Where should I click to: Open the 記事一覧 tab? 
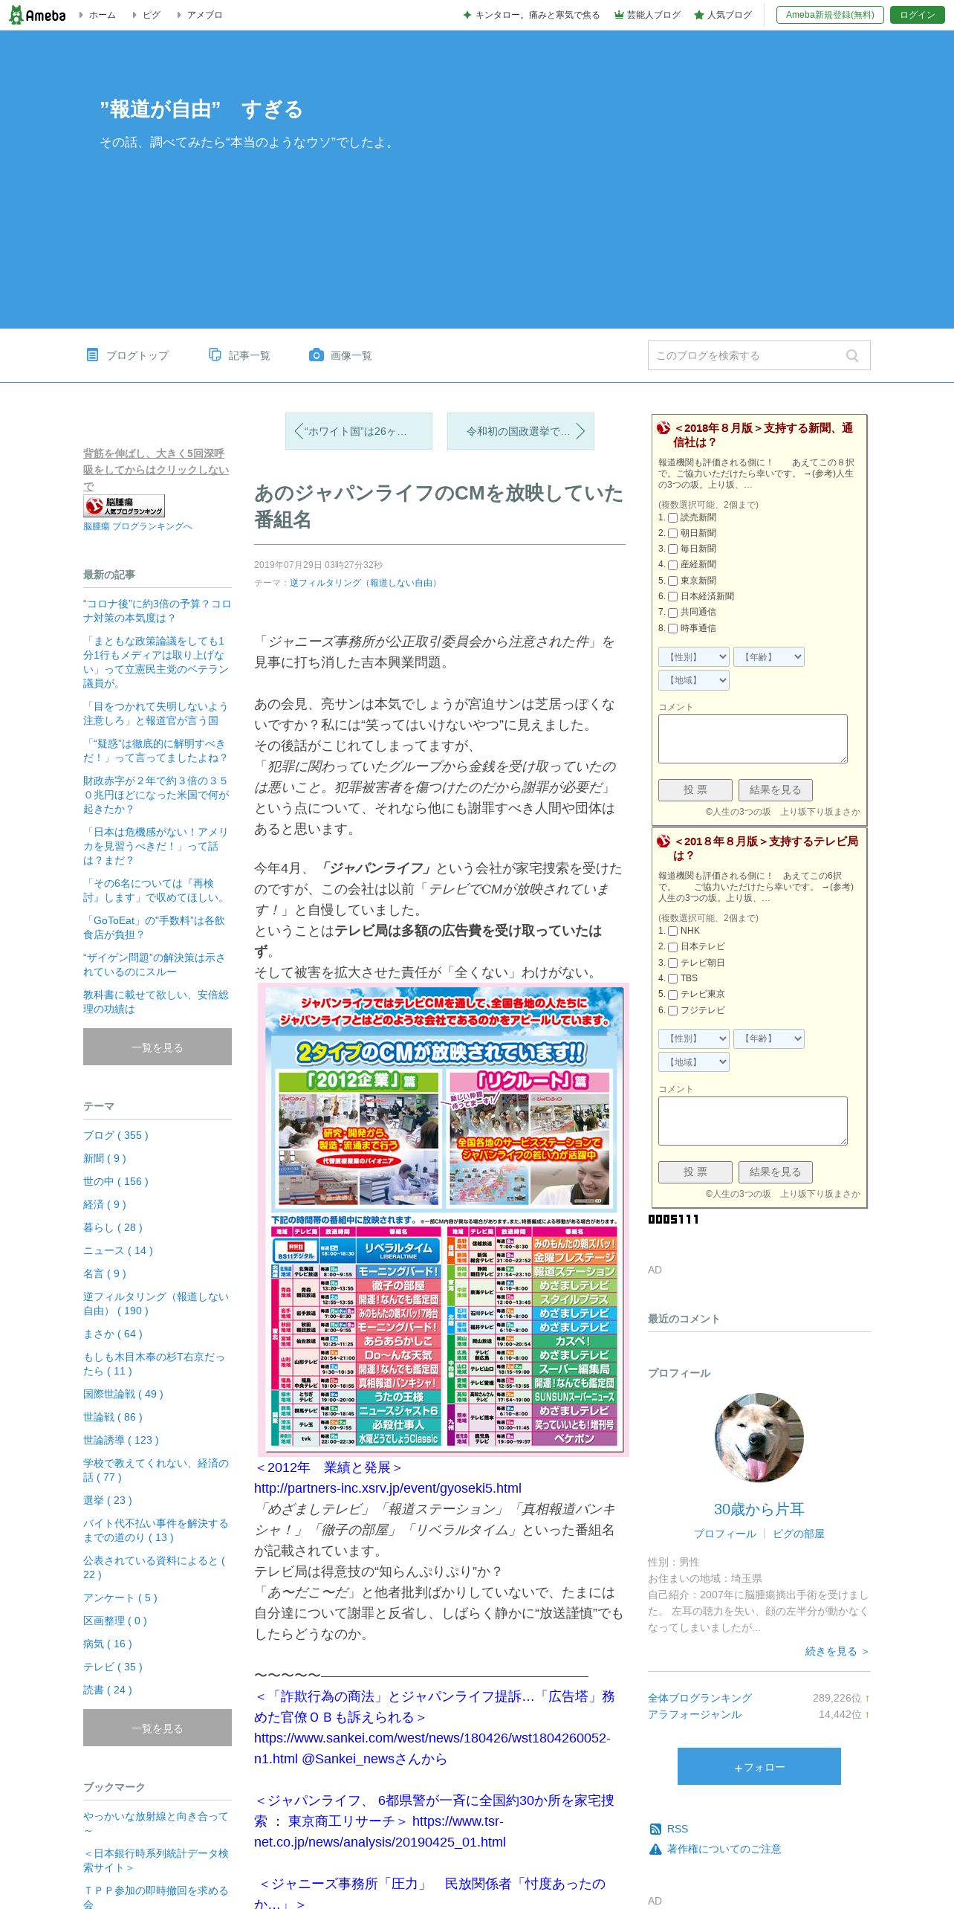(x=239, y=355)
